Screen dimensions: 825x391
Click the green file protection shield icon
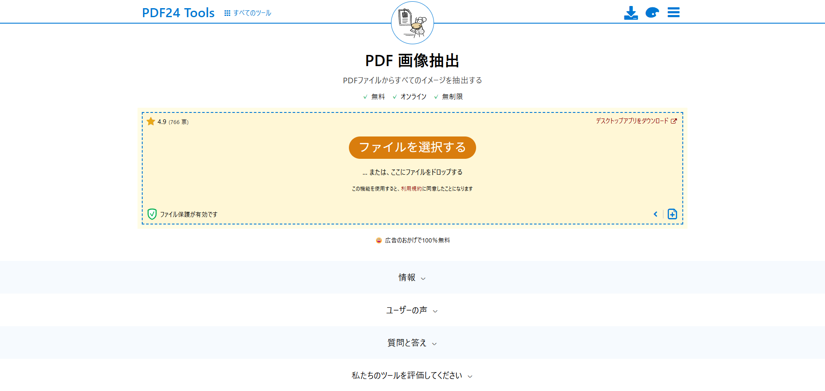(x=152, y=214)
